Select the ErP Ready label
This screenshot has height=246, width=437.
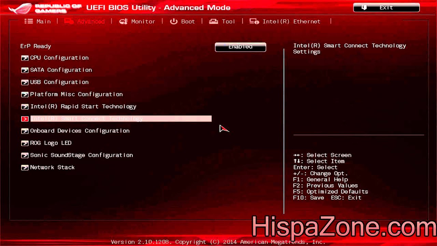coord(36,46)
